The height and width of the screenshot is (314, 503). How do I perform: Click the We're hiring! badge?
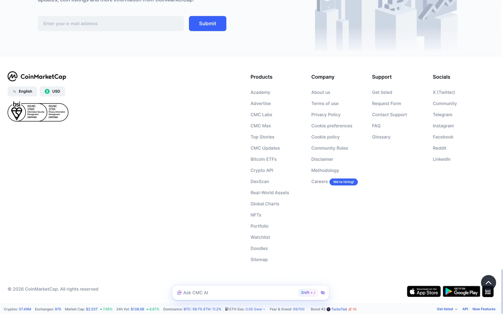click(x=344, y=182)
